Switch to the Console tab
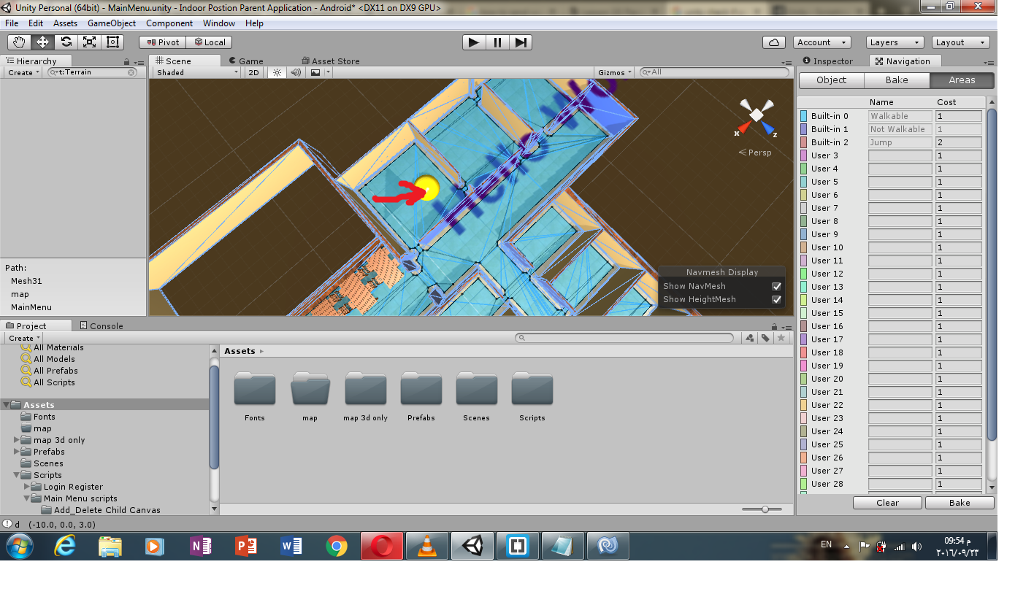This screenshot has height=613, width=1034. pyautogui.click(x=101, y=325)
